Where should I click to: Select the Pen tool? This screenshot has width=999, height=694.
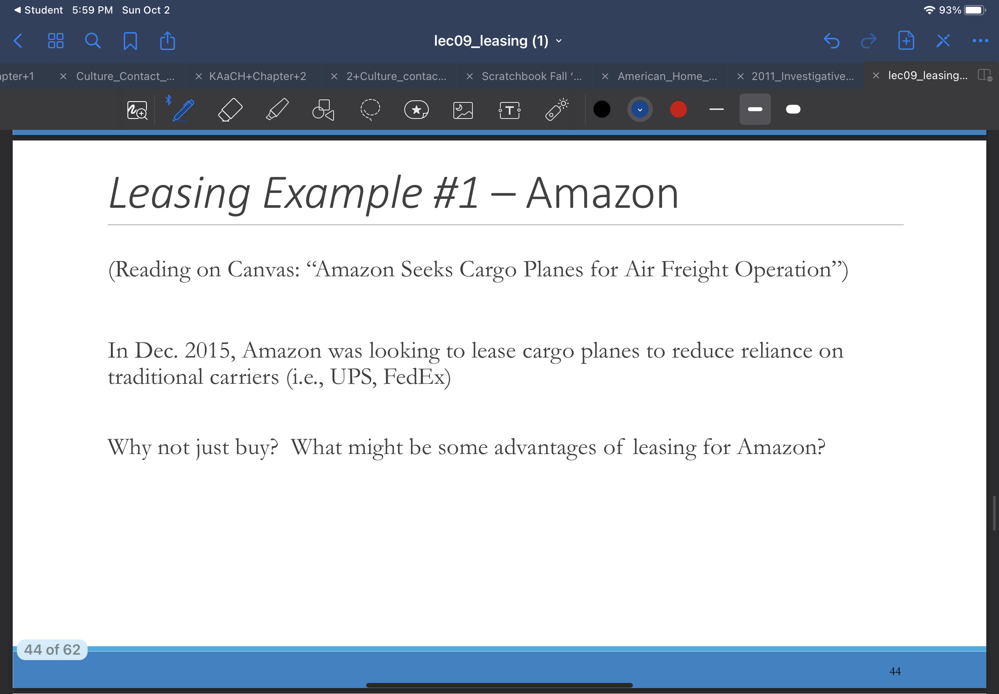[x=183, y=110]
